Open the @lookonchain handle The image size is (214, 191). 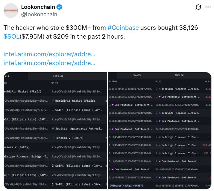tap(39, 14)
